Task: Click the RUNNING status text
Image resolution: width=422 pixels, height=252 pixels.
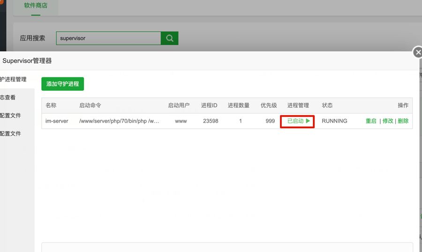Action: [x=334, y=121]
